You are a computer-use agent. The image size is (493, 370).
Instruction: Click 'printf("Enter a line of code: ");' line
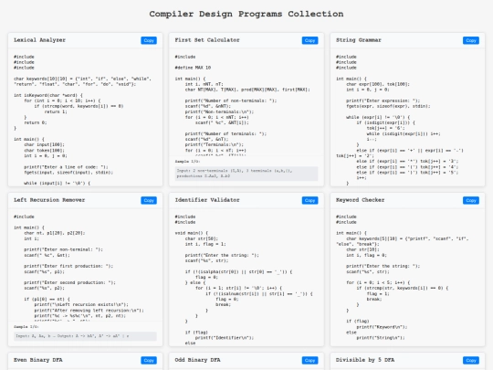tap(66, 167)
